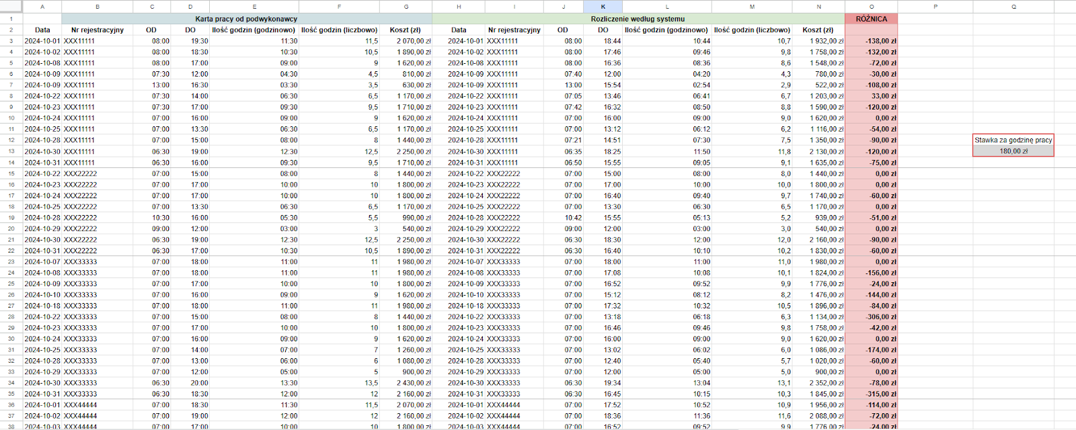This screenshot has width=1076, height=430.
Task: Click the 'DO' header in column D
Action: pyautogui.click(x=190, y=30)
